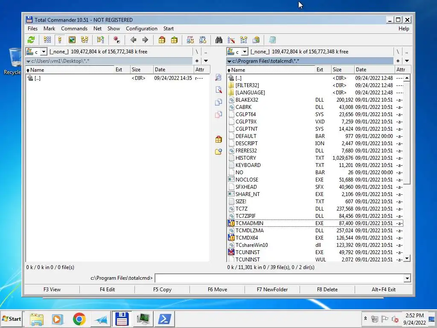Open the Mark menu
The image size is (437, 328).
tap(50, 29)
